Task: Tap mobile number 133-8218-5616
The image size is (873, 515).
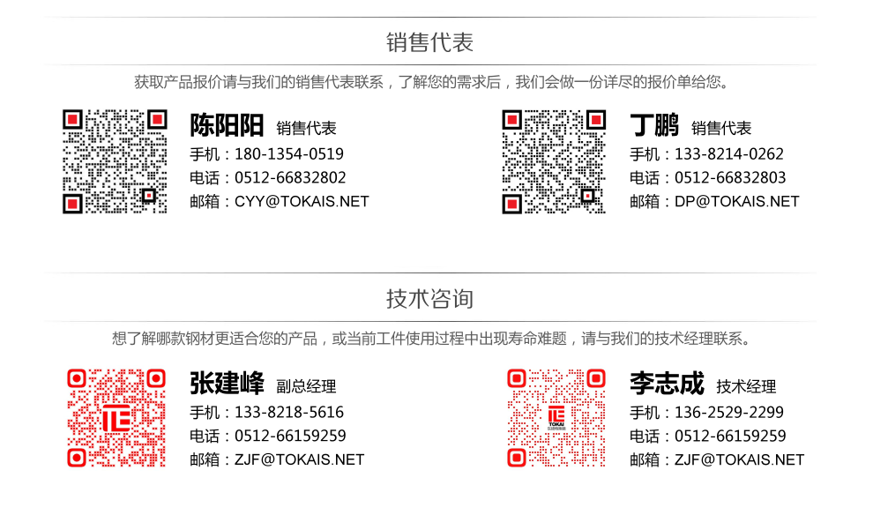Action: [289, 413]
